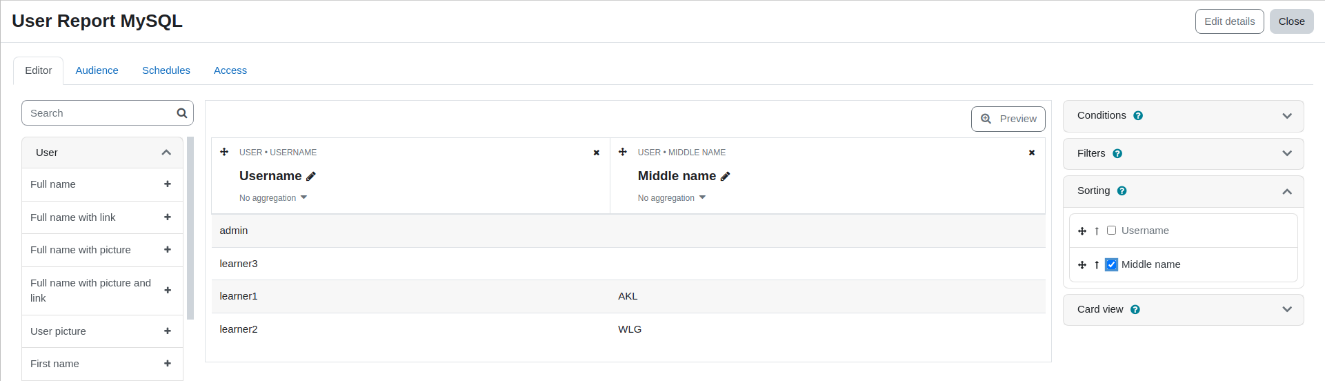Open the Username aggregation dropdown
The width and height of the screenshot is (1325, 381).
273,198
